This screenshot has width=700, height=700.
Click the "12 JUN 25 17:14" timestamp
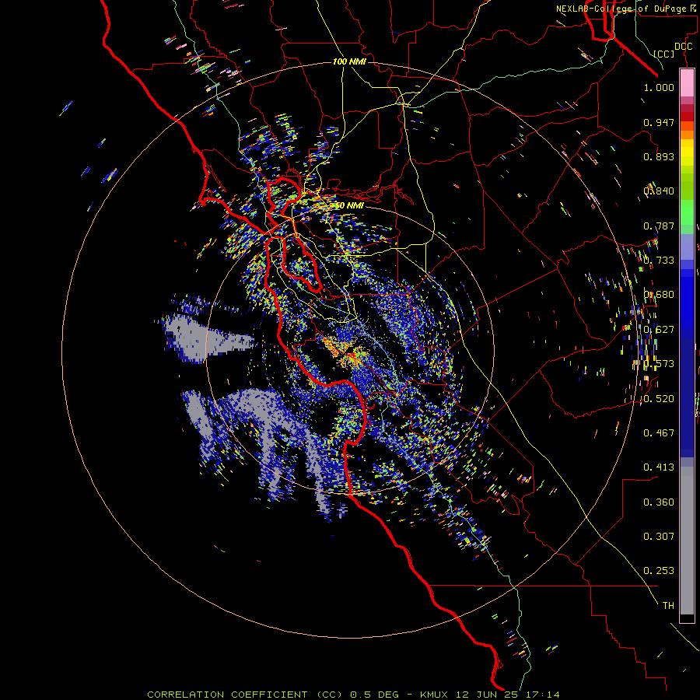pos(508,695)
